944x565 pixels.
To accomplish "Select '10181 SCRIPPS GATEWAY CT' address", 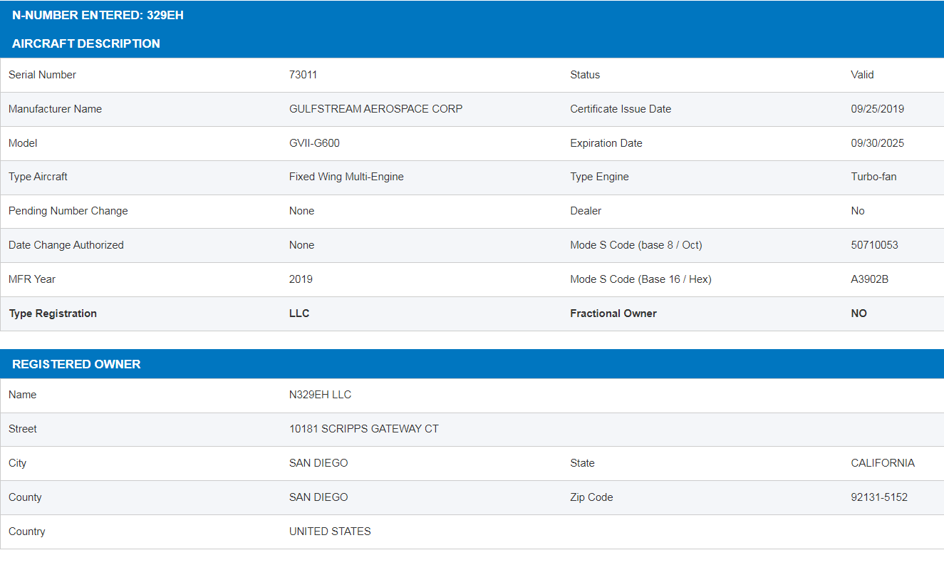I will pos(364,429).
